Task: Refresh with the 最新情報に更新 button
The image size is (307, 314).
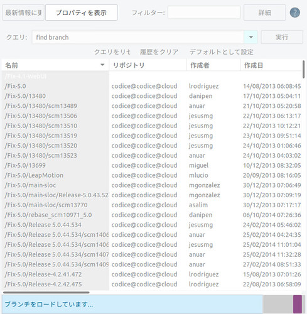Action: click(23, 13)
